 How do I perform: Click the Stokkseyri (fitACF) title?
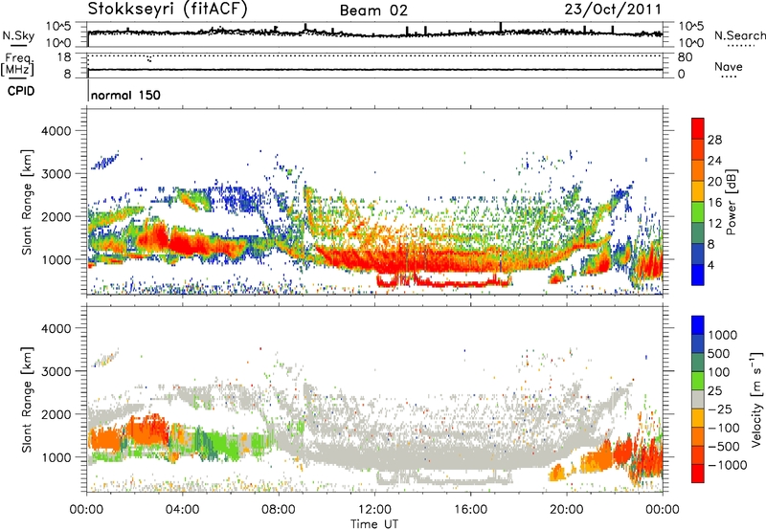[x=169, y=10]
